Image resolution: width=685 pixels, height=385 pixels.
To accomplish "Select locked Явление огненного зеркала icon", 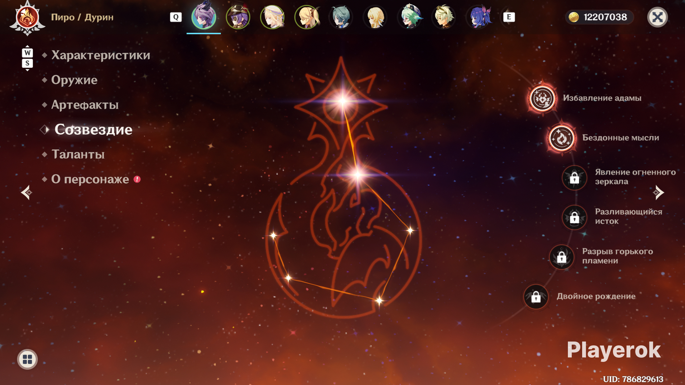I will (x=574, y=177).
